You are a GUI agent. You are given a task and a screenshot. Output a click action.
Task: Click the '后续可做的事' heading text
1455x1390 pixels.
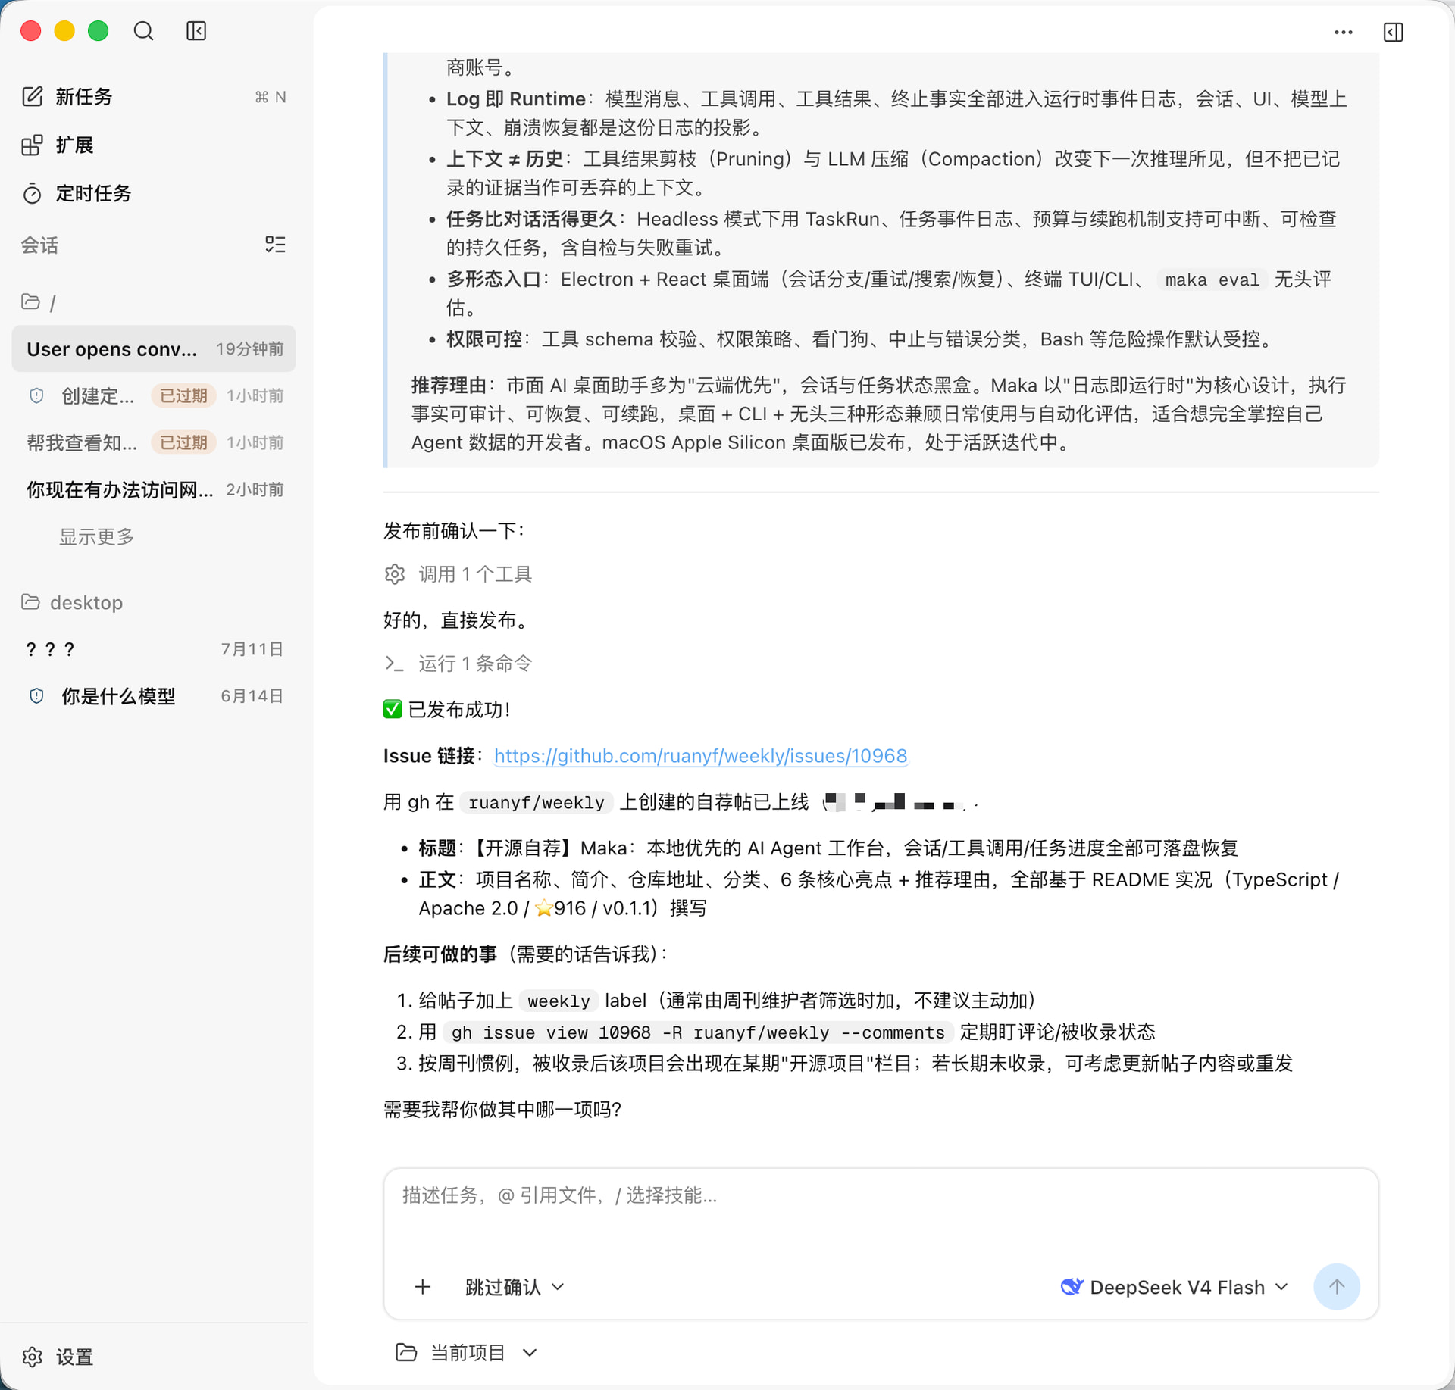pos(440,954)
